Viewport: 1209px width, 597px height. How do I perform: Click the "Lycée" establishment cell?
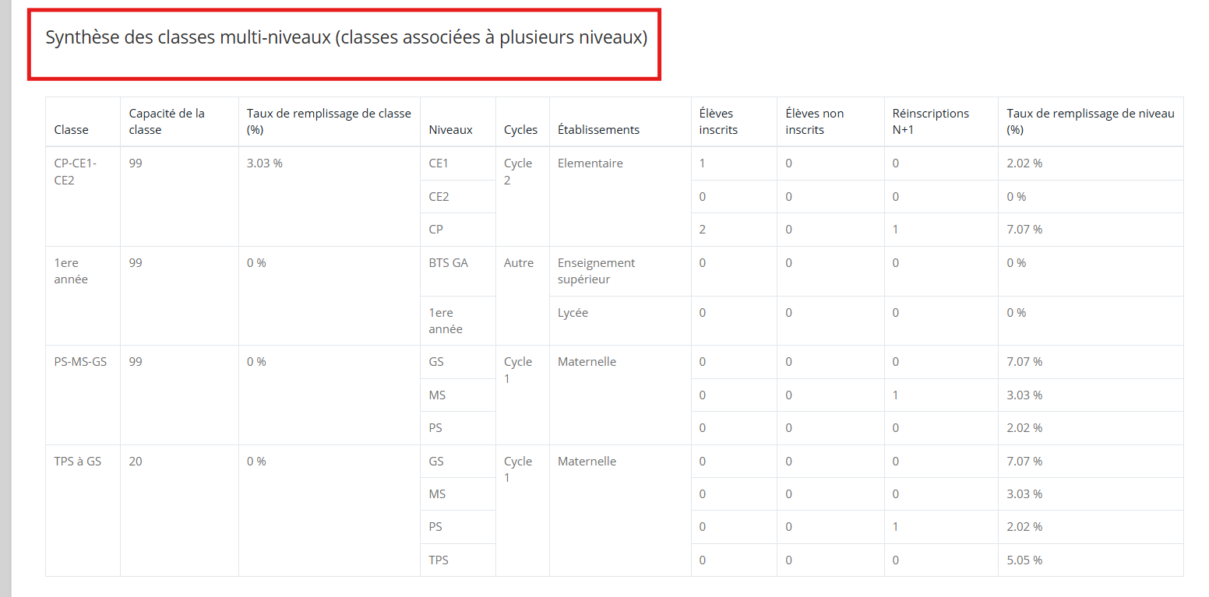click(x=573, y=313)
